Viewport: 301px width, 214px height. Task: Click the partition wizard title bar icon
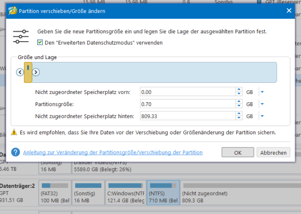click(x=13, y=11)
